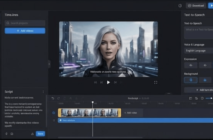The width and height of the screenshot is (213, 140).
Task: Click the save-to-disk icon under the script
Action: click(12, 134)
